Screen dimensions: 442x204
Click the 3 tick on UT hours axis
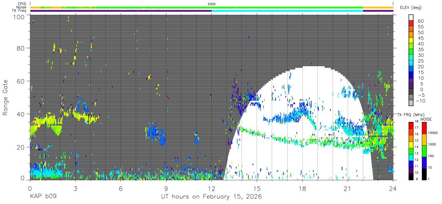(x=75, y=189)
